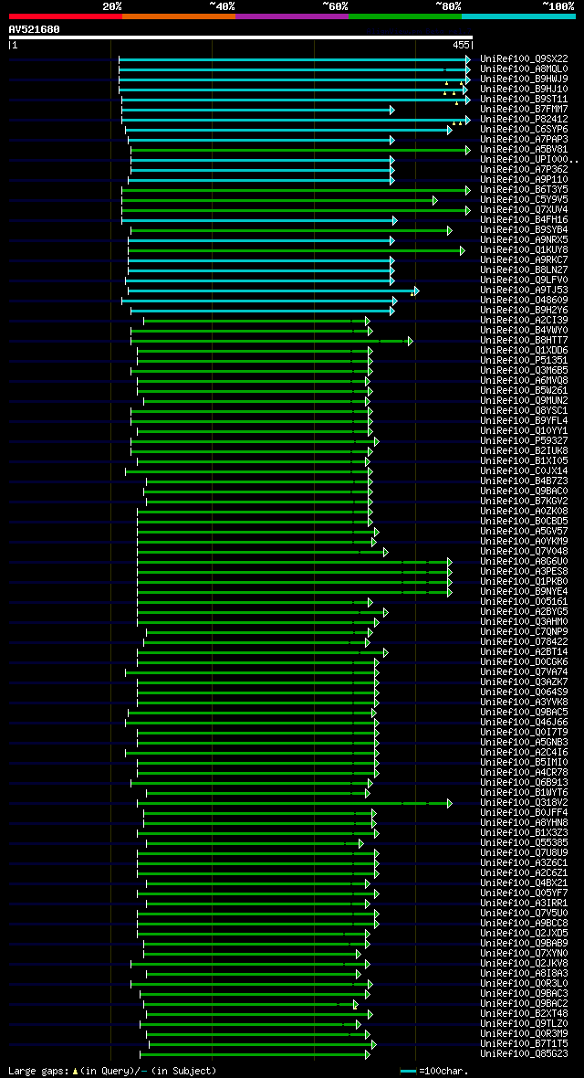Image resolution: width=584 pixels, height=1078 pixels.
Task: Click UniRef100_A3IRR1 label
Action: click(524, 903)
